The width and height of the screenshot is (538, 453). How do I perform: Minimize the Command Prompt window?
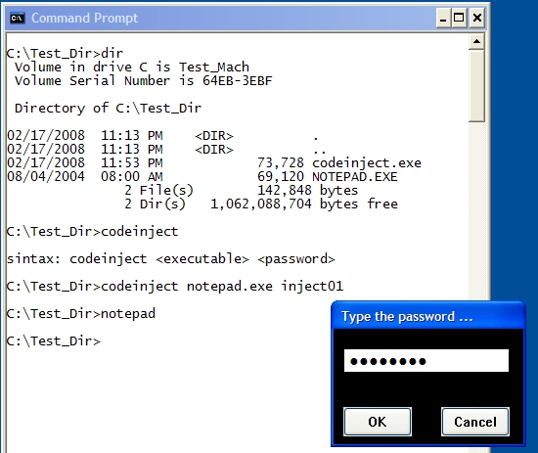(x=443, y=18)
